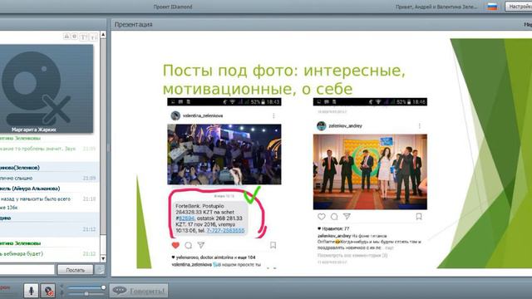Click the larger T font size icon
Viewport: 532px width, 299px height.
tap(83, 37)
